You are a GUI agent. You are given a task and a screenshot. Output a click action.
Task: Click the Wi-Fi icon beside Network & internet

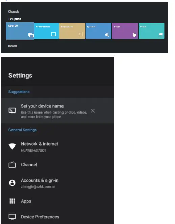pyautogui.click(x=12, y=146)
